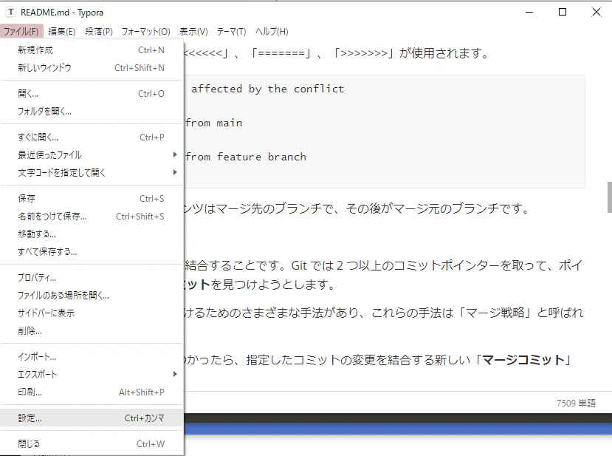612x456 pixels.
Task: Click 保存 in the file menu
Action: point(92,199)
